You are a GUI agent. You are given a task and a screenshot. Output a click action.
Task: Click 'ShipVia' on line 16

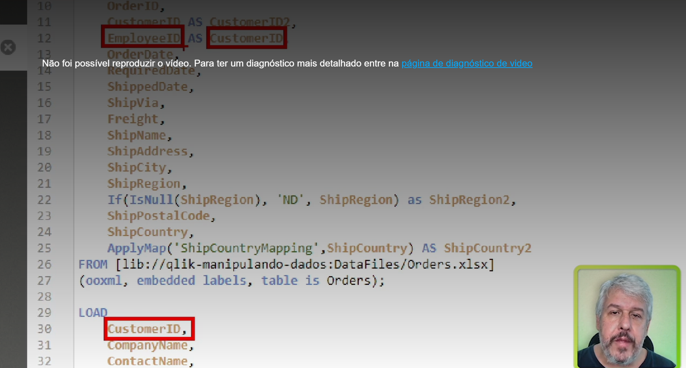pyautogui.click(x=133, y=103)
